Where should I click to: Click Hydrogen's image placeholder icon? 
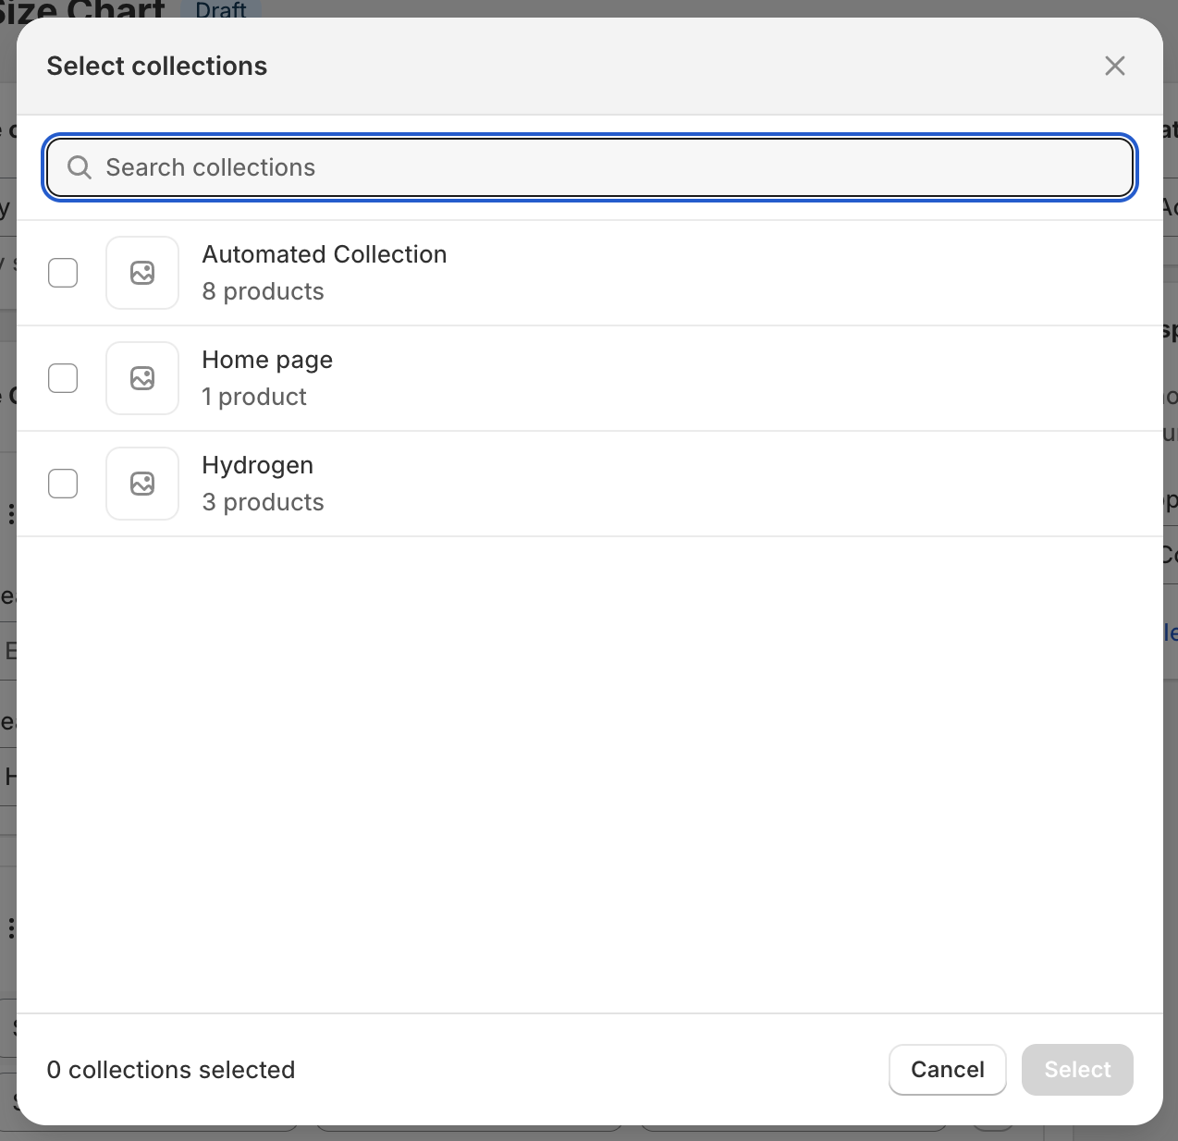(x=142, y=484)
